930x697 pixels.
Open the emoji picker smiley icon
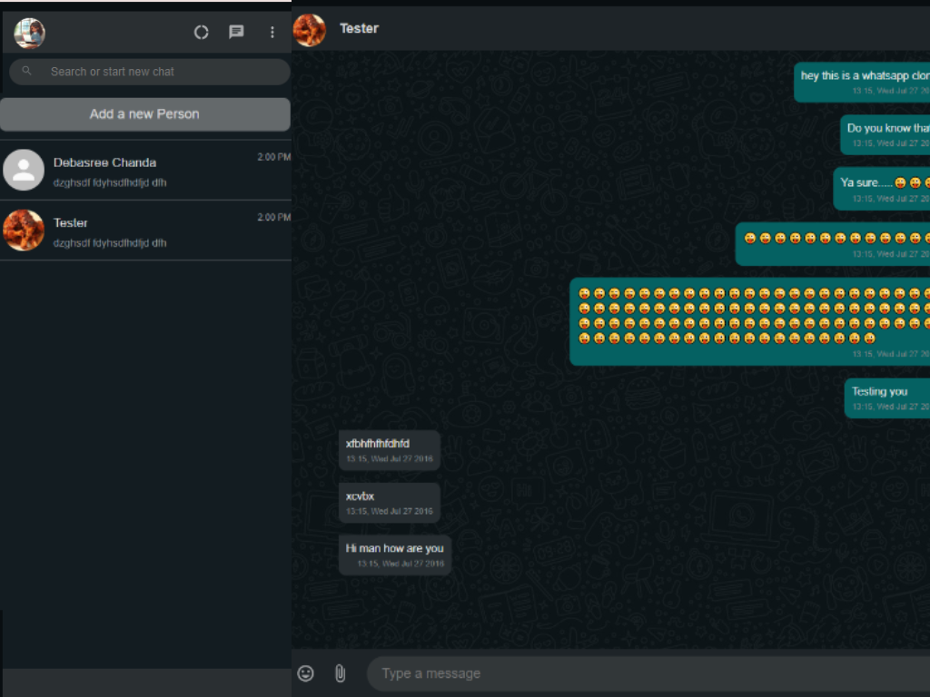click(305, 673)
